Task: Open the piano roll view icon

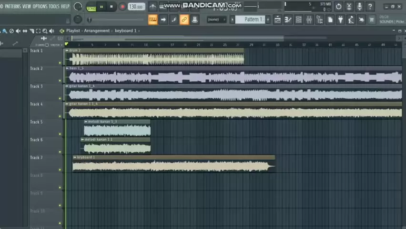Action: [288, 20]
